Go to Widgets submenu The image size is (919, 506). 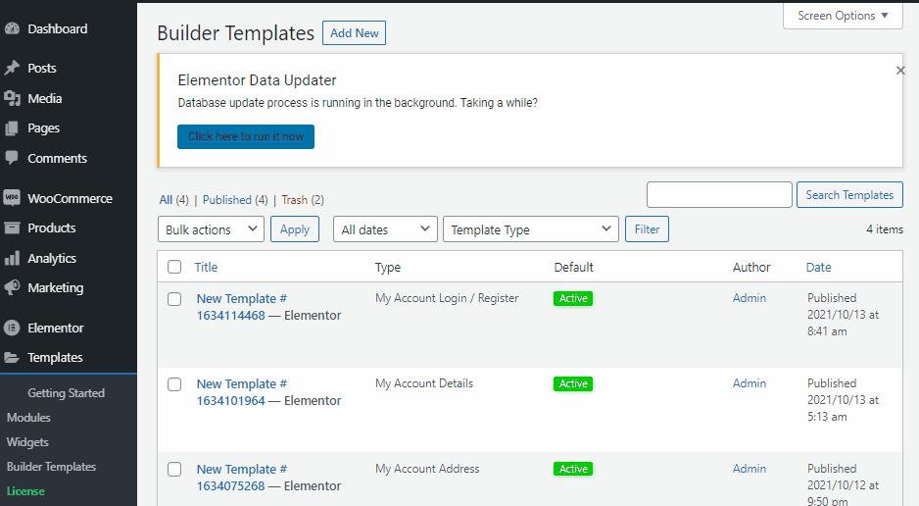pyautogui.click(x=27, y=442)
